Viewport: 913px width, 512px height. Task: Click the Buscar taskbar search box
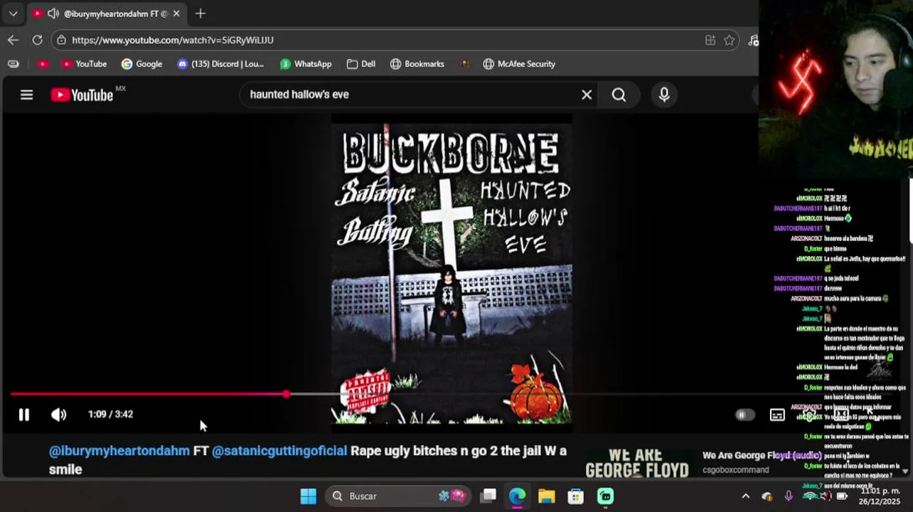pyautogui.click(x=398, y=496)
